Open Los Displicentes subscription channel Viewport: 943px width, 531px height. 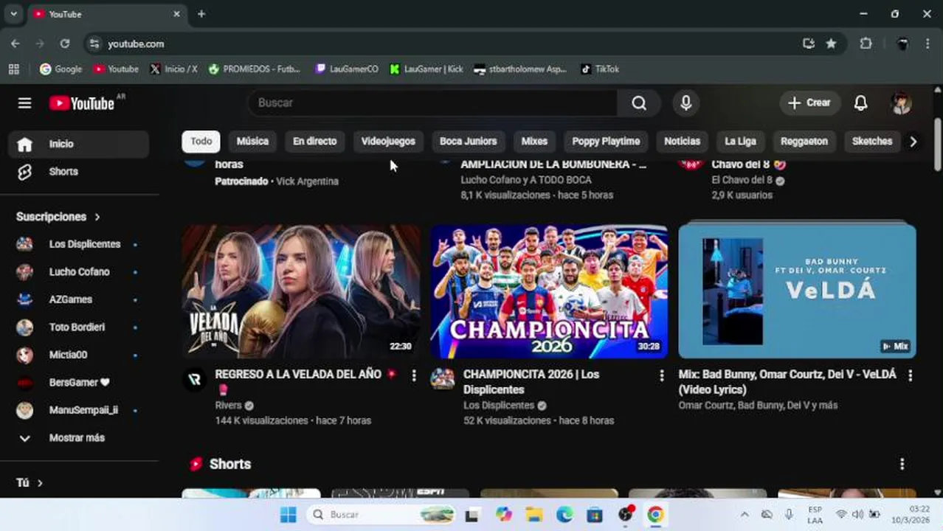pyautogui.click(x=79, y=244)
